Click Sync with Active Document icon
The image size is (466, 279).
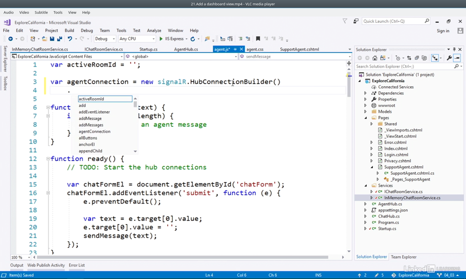point(409,58)
